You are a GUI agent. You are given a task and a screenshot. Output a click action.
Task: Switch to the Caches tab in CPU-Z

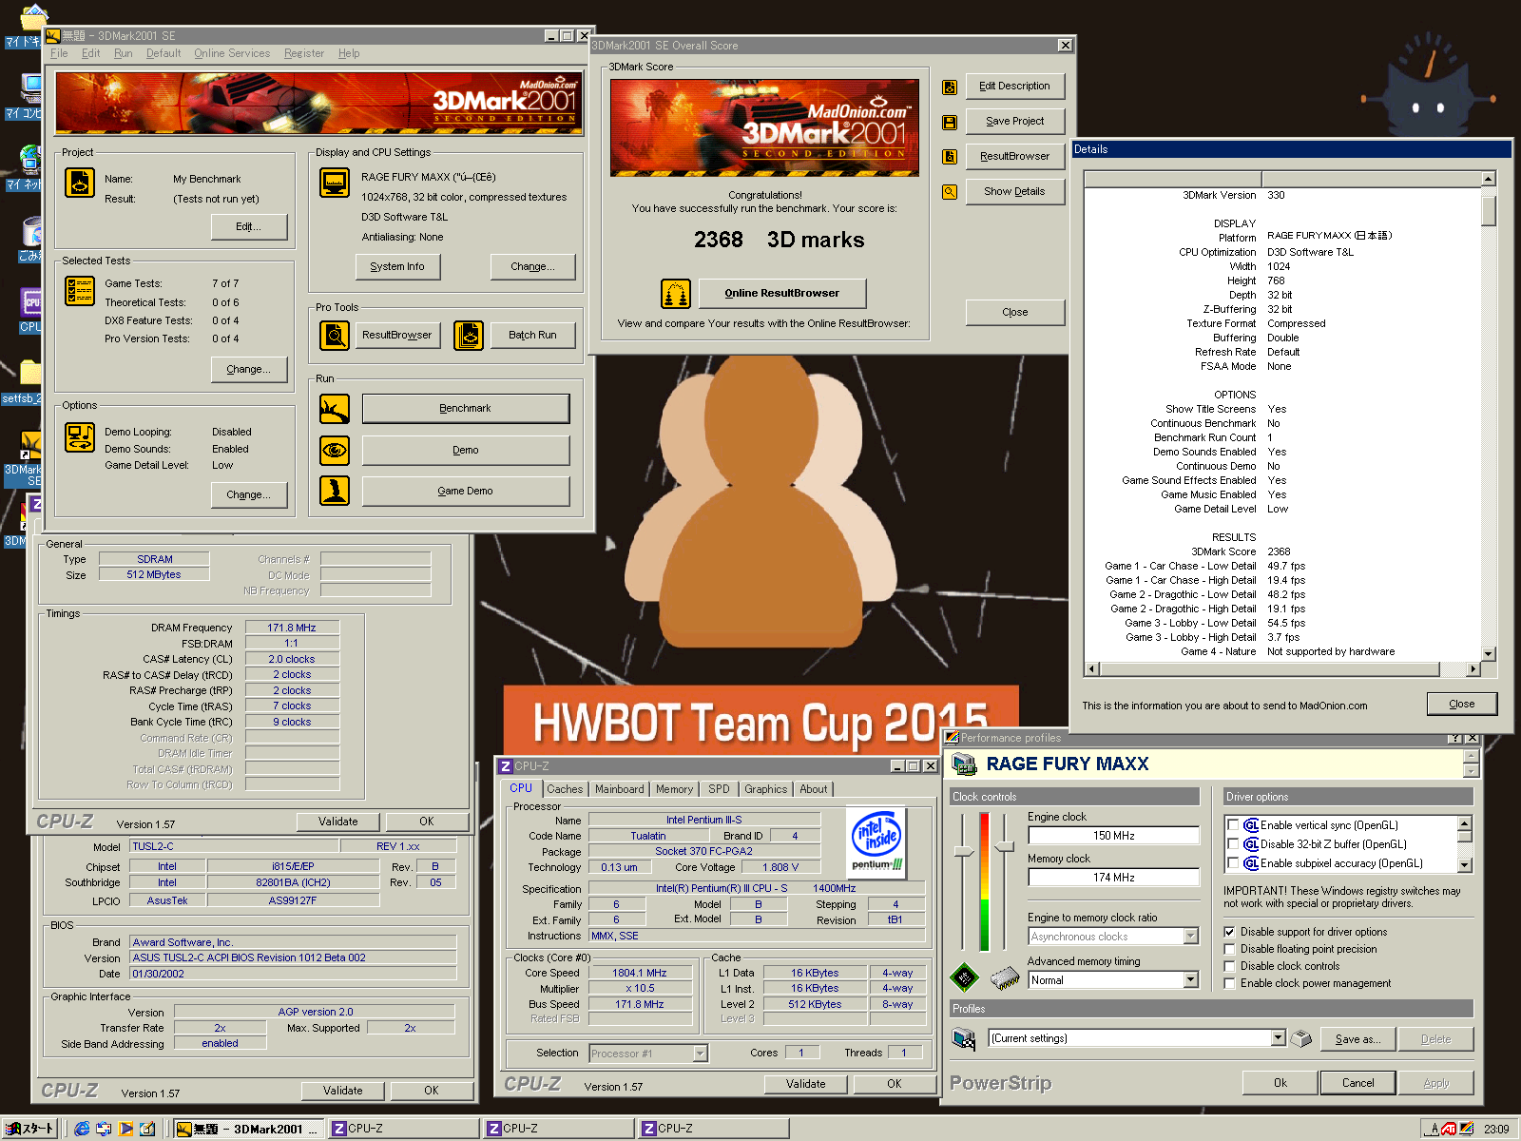click(x=565, y=789)
